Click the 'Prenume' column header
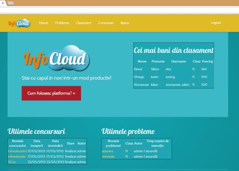 [x=158, y=62]
